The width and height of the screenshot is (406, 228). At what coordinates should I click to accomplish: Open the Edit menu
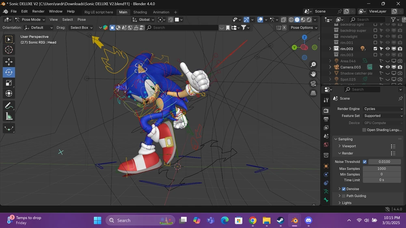[x=24, y=11]
